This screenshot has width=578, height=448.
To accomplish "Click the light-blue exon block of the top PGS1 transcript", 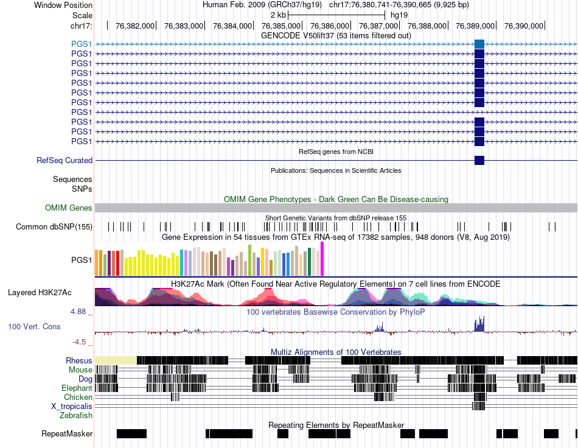I will (x=479, y=44).
